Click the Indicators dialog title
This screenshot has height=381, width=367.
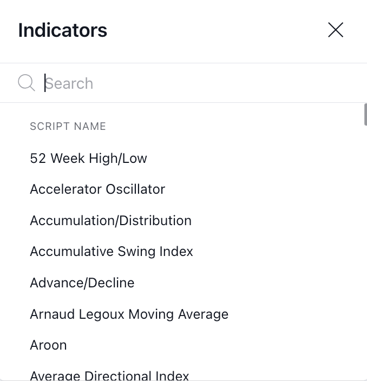tap(63, 30)
